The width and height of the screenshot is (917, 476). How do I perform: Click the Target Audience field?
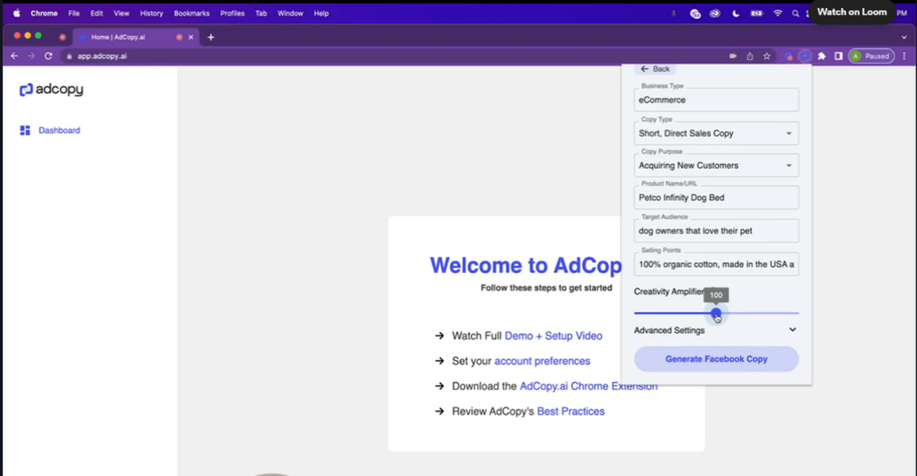(x=716, y=231)
